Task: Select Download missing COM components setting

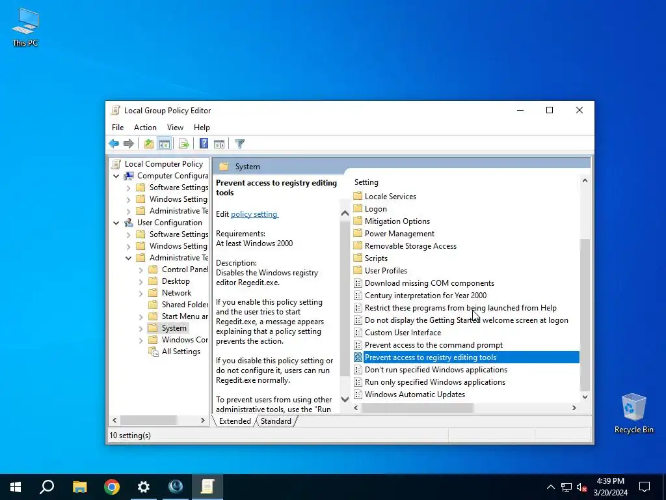Action: click(429, 283)
